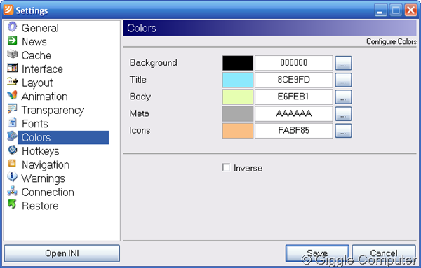Open color picker for Title
The image size is (421, 268).
(x=343, y=80)
